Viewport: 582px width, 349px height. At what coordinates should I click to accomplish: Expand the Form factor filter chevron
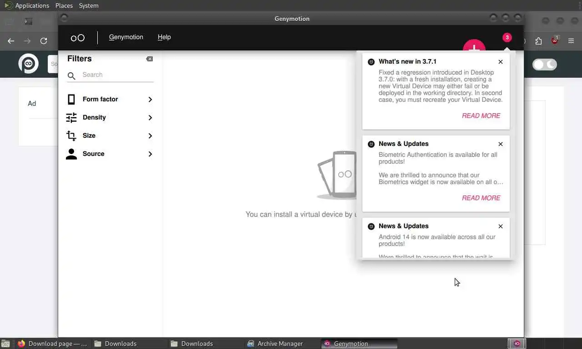(x=150, y=100)
